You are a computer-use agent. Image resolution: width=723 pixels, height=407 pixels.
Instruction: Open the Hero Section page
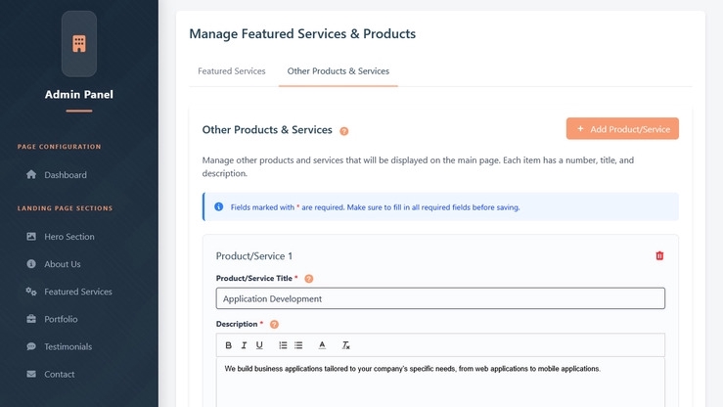pyautogui.click(x=68, y=237)
